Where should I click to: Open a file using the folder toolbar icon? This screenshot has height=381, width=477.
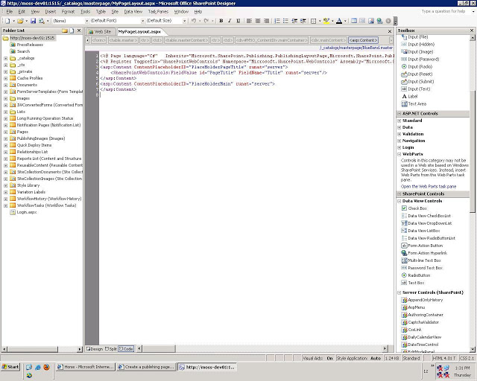(20, 21)
